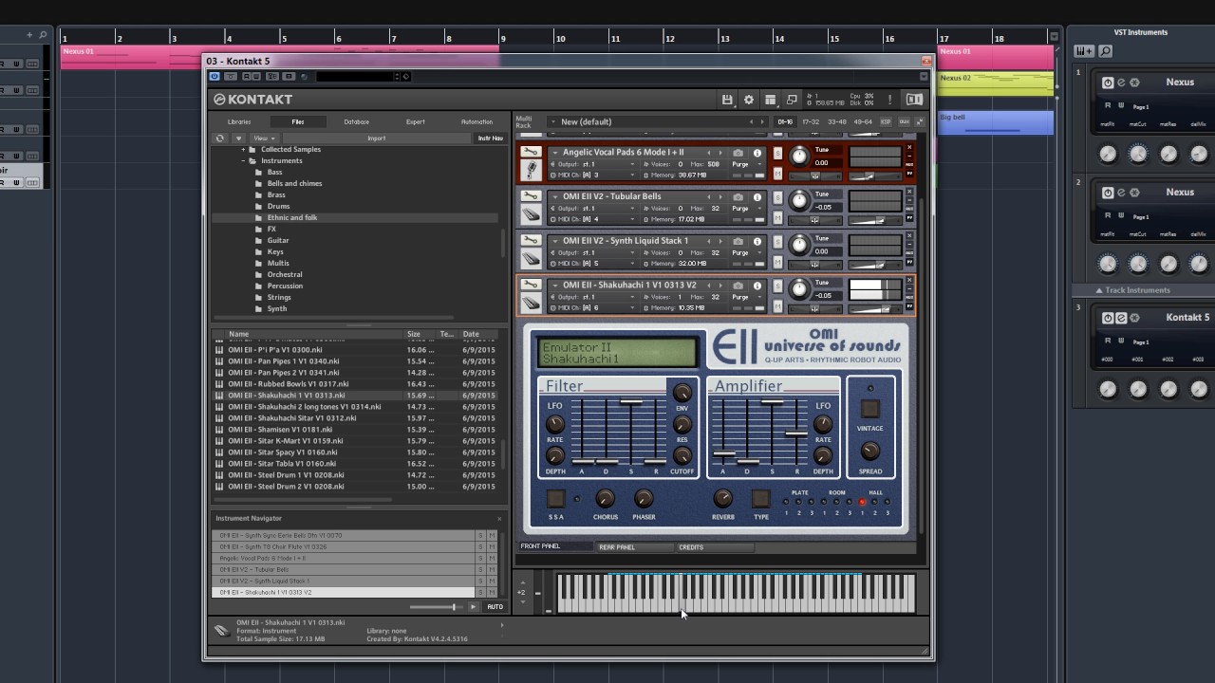This screenshot has height=683, width=1215.
Task: Click the AUX button in rack header
Action: click(x=904, y=121)
